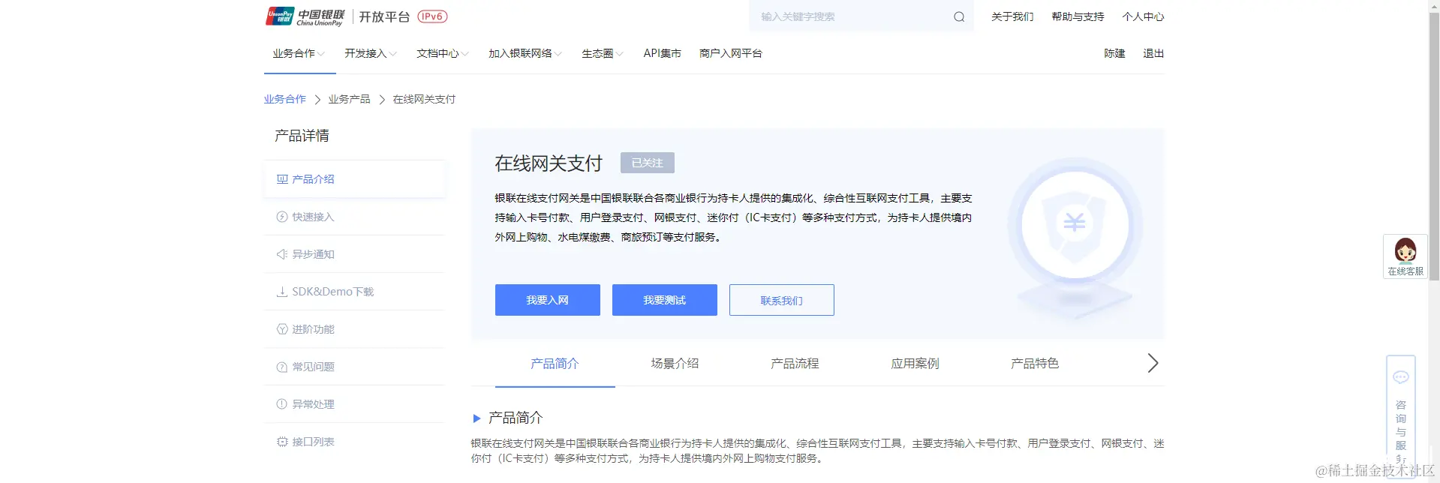1440x483 pixels.
Task: Click the 异常处理 warning icon
Action: click(x=282, y=404)
